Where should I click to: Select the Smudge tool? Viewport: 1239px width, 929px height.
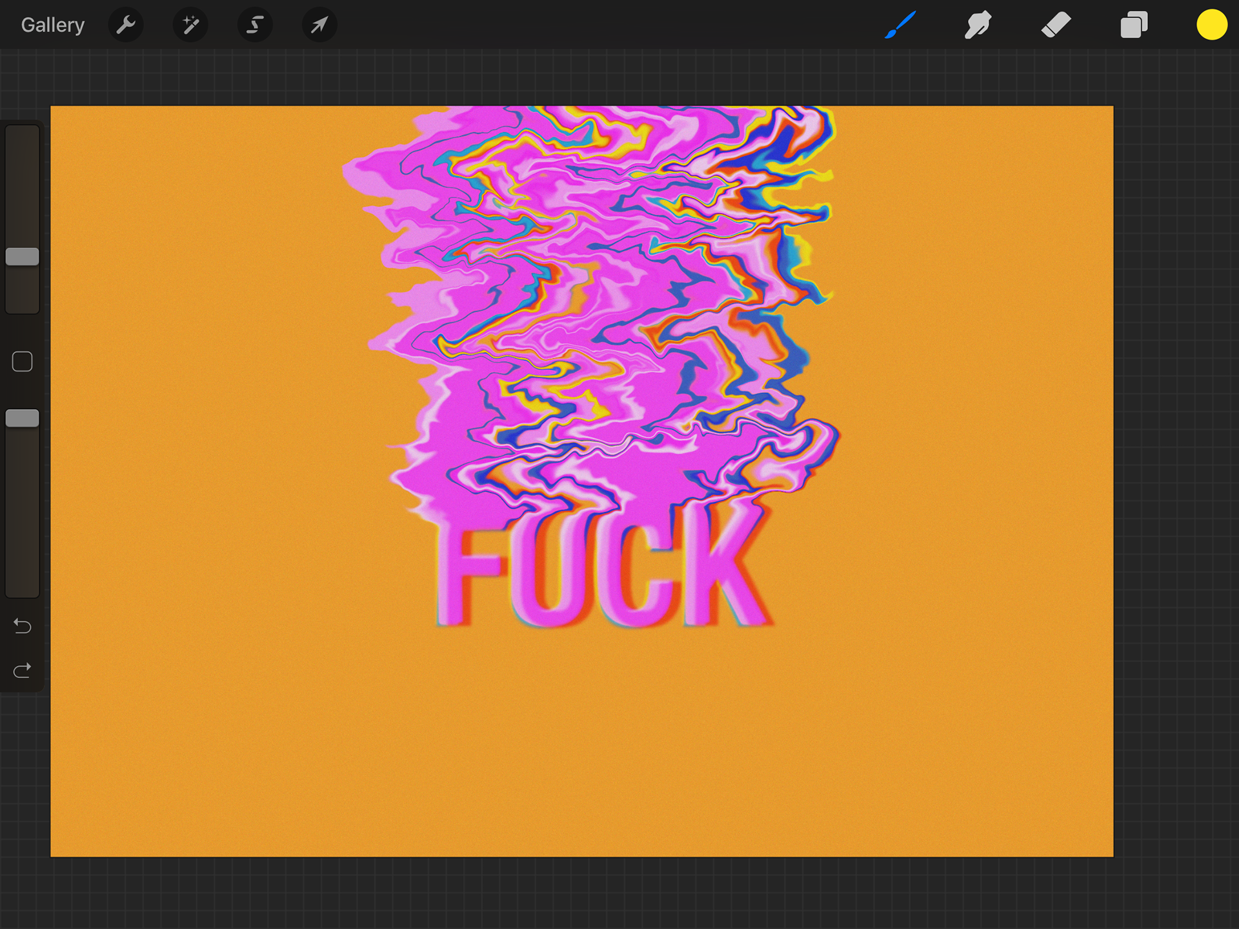[x=978, y=25]
